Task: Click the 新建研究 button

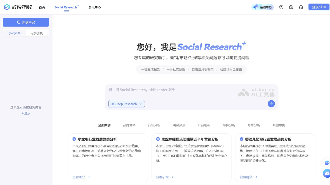Action: click(26, 22)
